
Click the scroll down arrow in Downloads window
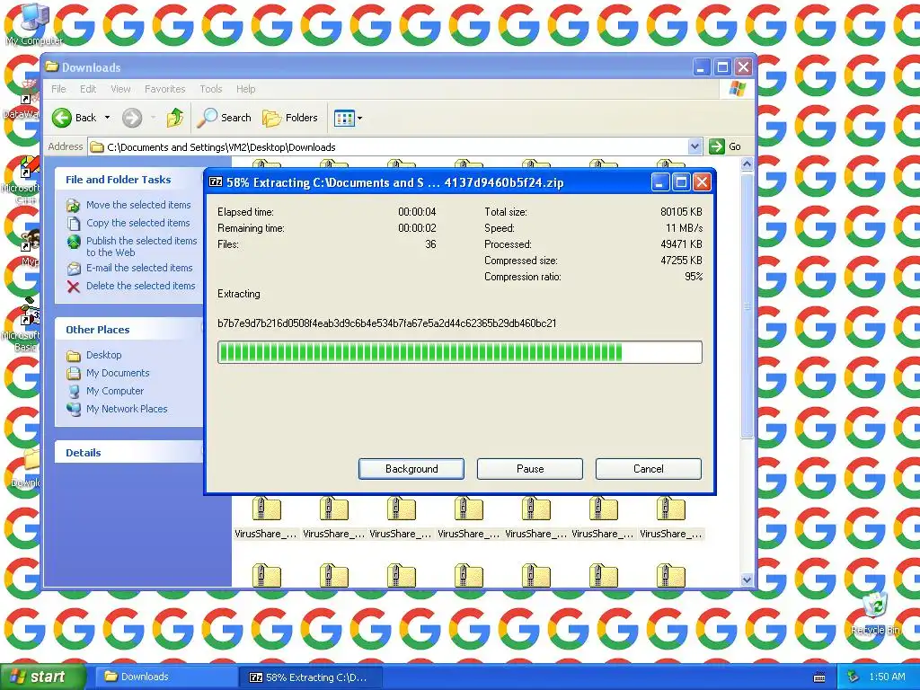[747, 579]
